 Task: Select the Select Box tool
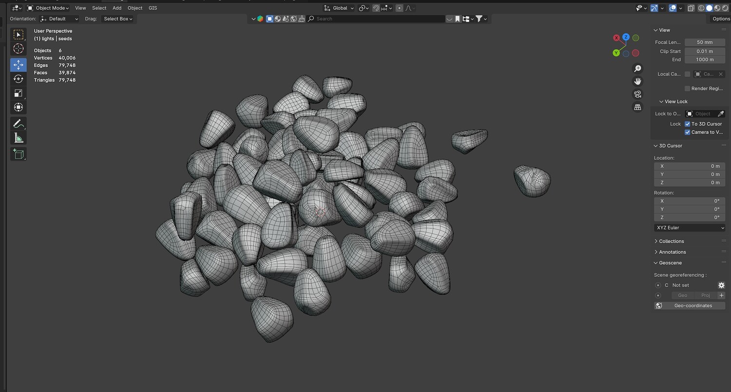point(19,35)
